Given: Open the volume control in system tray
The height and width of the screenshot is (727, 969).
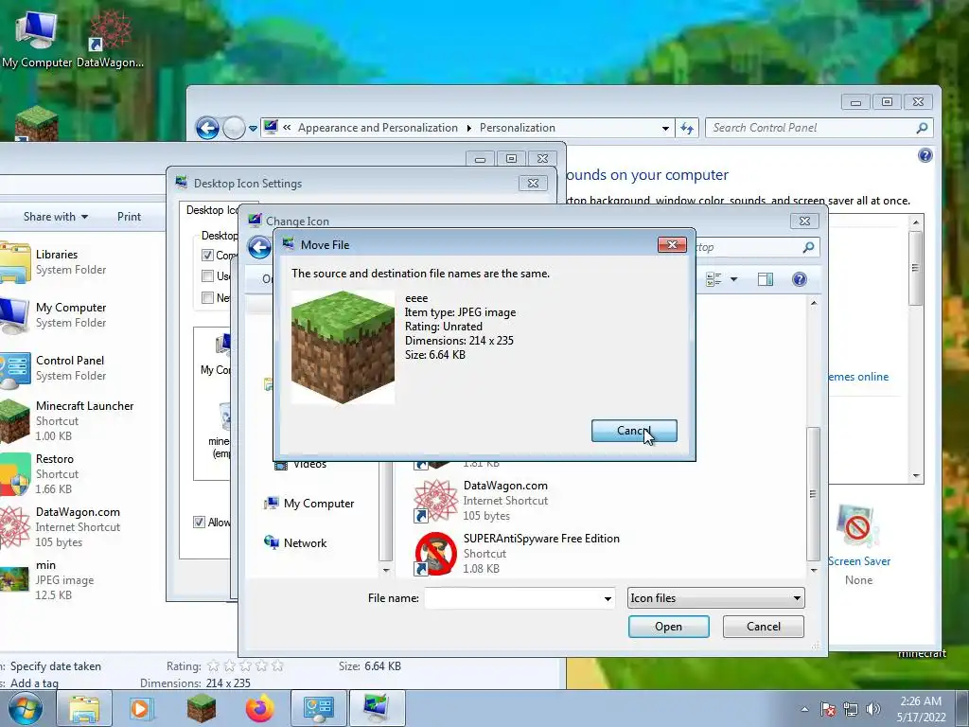Looking at the screenshot, I should (873, 709).
